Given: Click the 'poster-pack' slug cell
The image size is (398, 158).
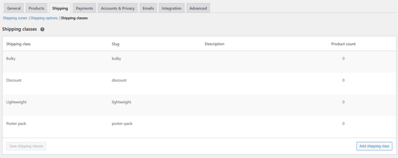Looking at the screenshot, I should point(122,123).
